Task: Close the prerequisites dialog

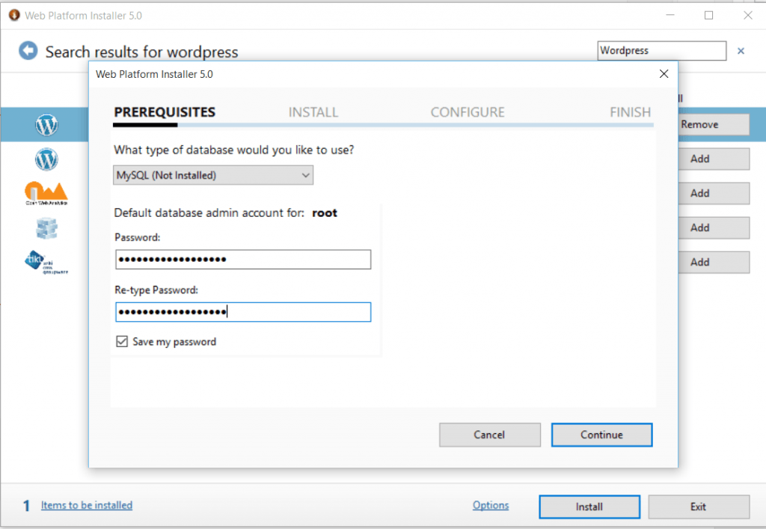Action: click(x=664, y=74)
